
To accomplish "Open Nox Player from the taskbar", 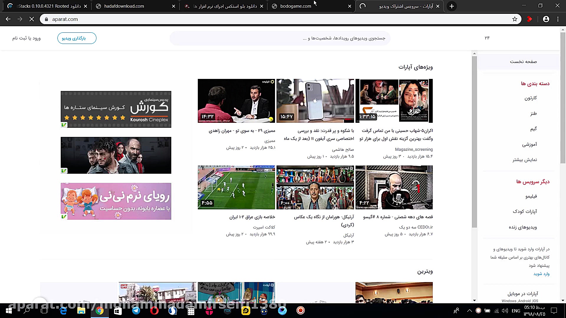I will (228, 310).
